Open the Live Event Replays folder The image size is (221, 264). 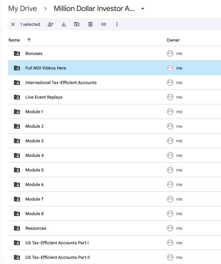tap(44, 97)
